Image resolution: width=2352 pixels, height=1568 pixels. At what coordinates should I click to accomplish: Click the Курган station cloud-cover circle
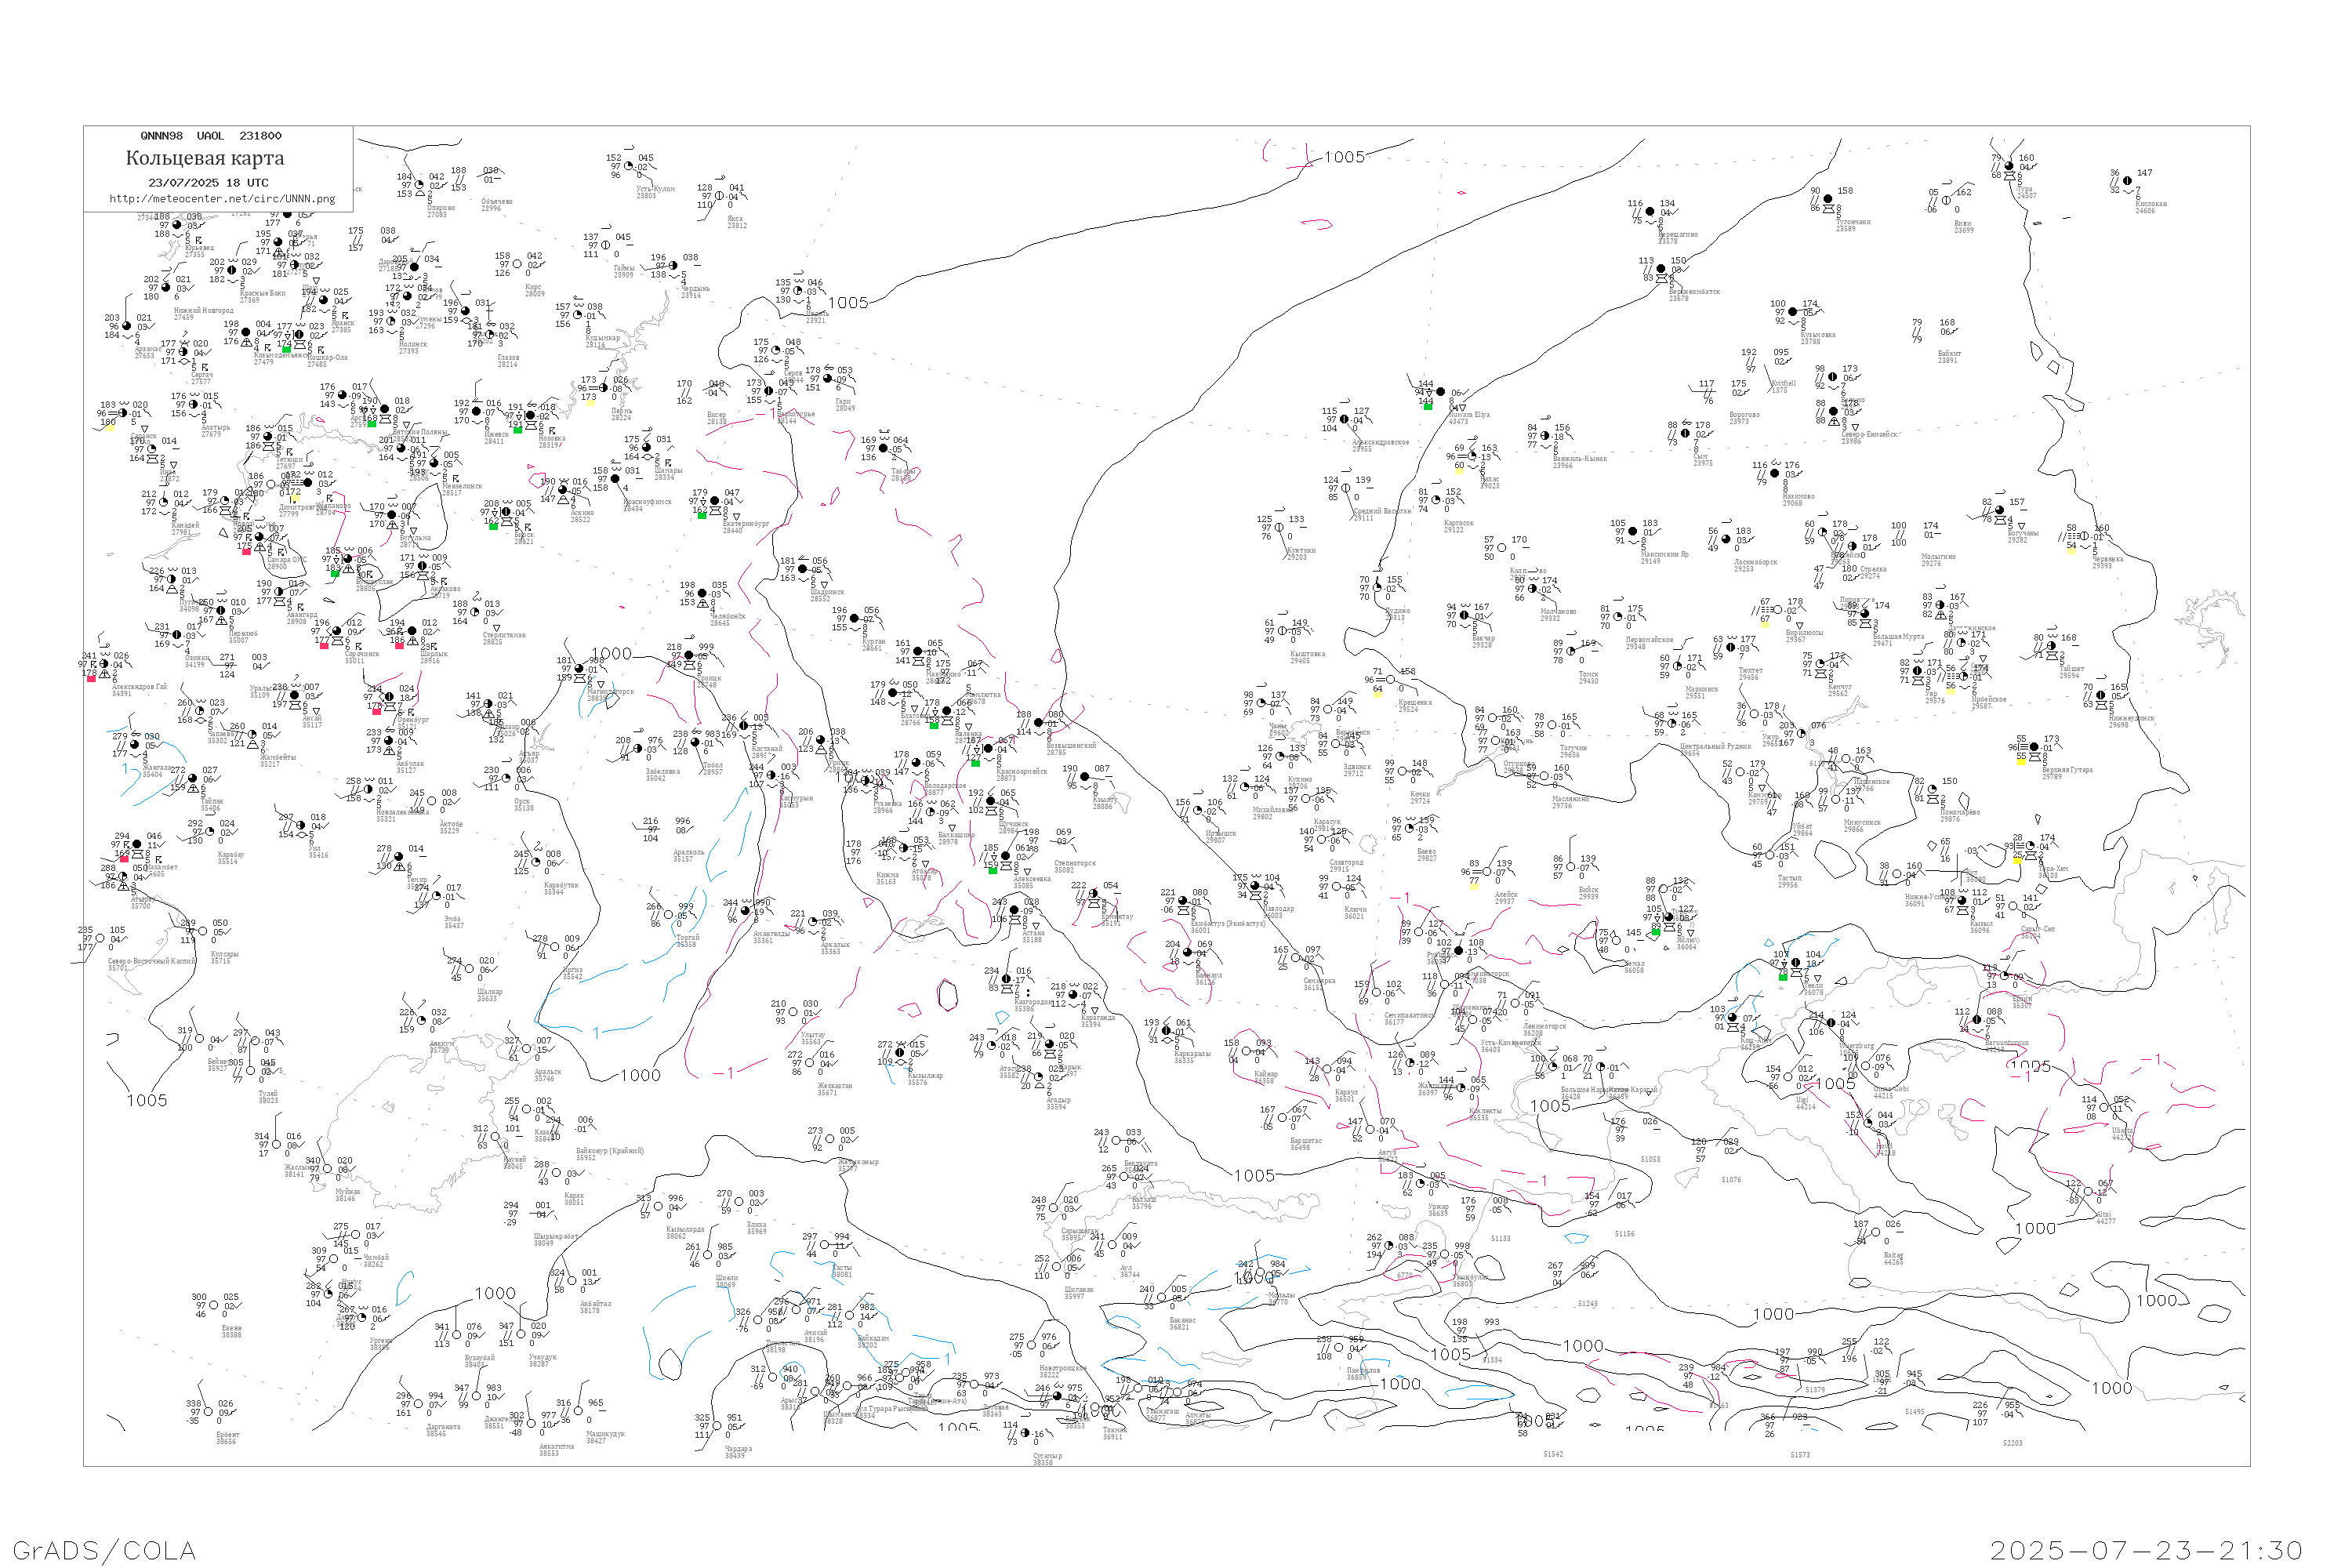855,620
